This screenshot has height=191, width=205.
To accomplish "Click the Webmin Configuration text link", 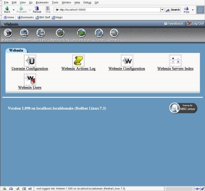I will point(127,69).
